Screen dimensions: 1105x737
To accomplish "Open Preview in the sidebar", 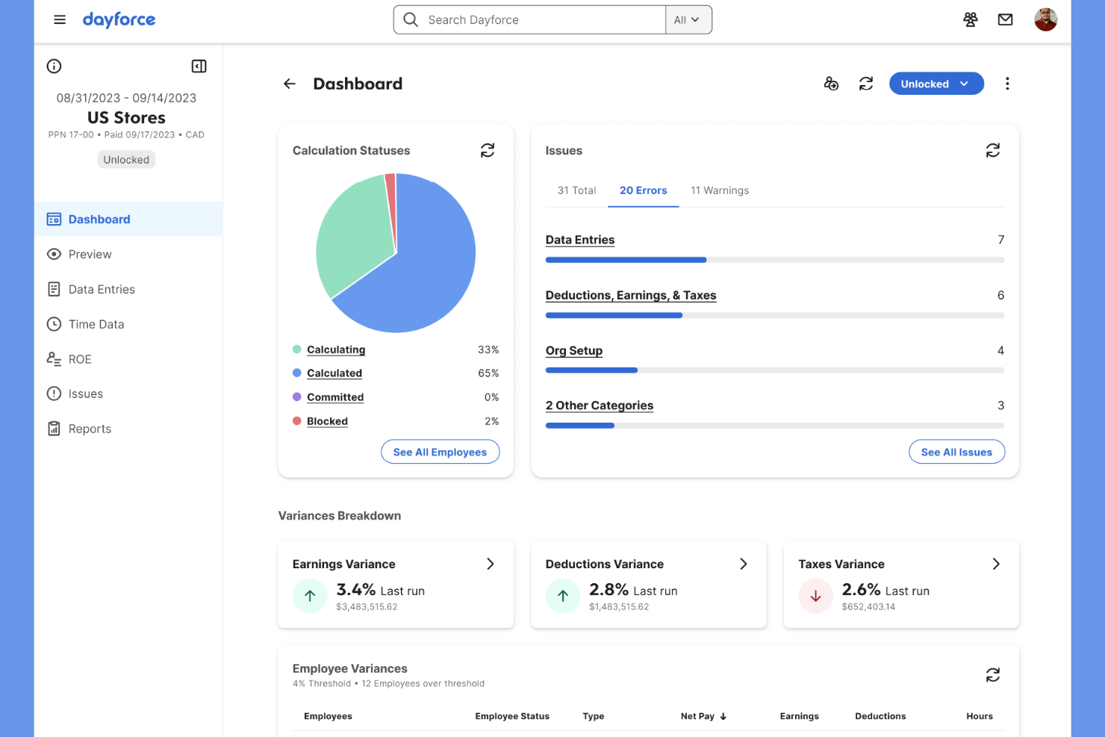I will [x=128, y=254].
